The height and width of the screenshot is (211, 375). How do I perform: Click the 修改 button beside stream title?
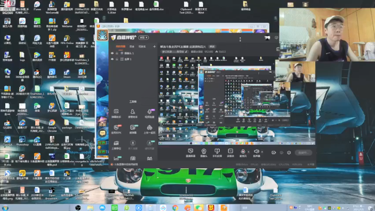(212, 47)
